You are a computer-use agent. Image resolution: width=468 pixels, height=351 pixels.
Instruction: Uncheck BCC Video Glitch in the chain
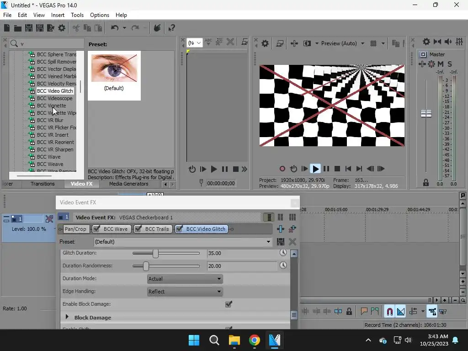pyautogui.click(x=179, y=229)
